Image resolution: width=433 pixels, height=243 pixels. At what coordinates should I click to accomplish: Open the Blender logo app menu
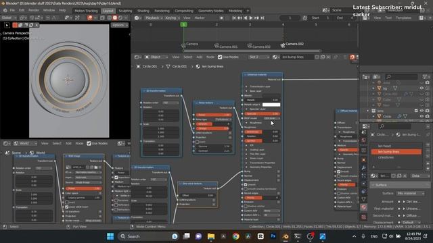coord(5,11)
